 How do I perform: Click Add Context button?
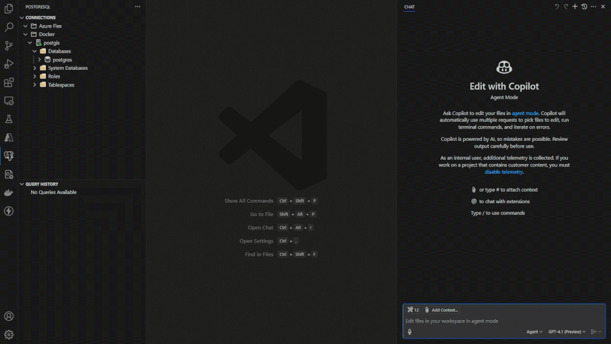[x=441, y=310]
